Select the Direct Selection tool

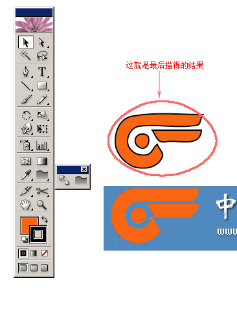coord(42,42)
